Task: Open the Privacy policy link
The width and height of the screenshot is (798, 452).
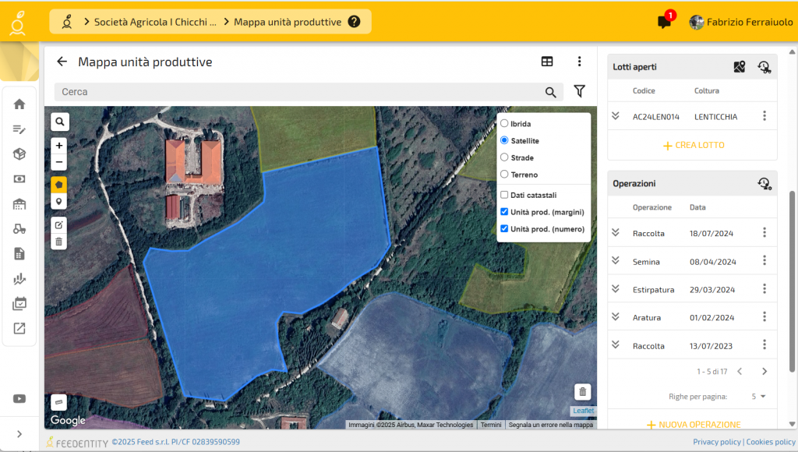Action: coord(716,442)
